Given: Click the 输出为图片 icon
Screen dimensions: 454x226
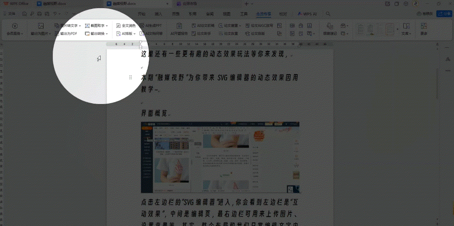Looking at the screenshot, I should pos(41,29).
